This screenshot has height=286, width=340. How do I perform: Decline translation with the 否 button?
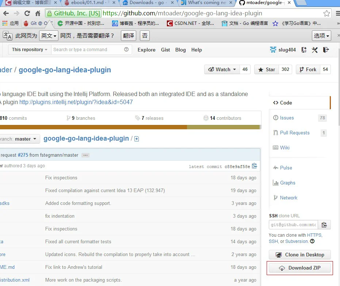point(145,35)
